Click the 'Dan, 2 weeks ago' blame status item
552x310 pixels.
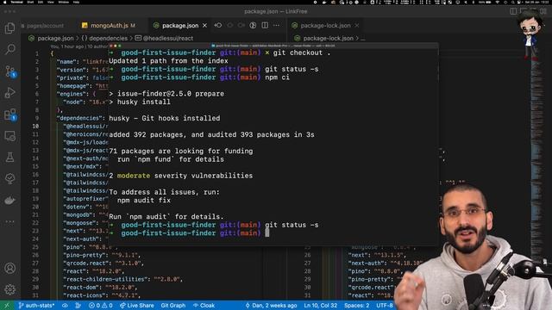coord(271,306)
